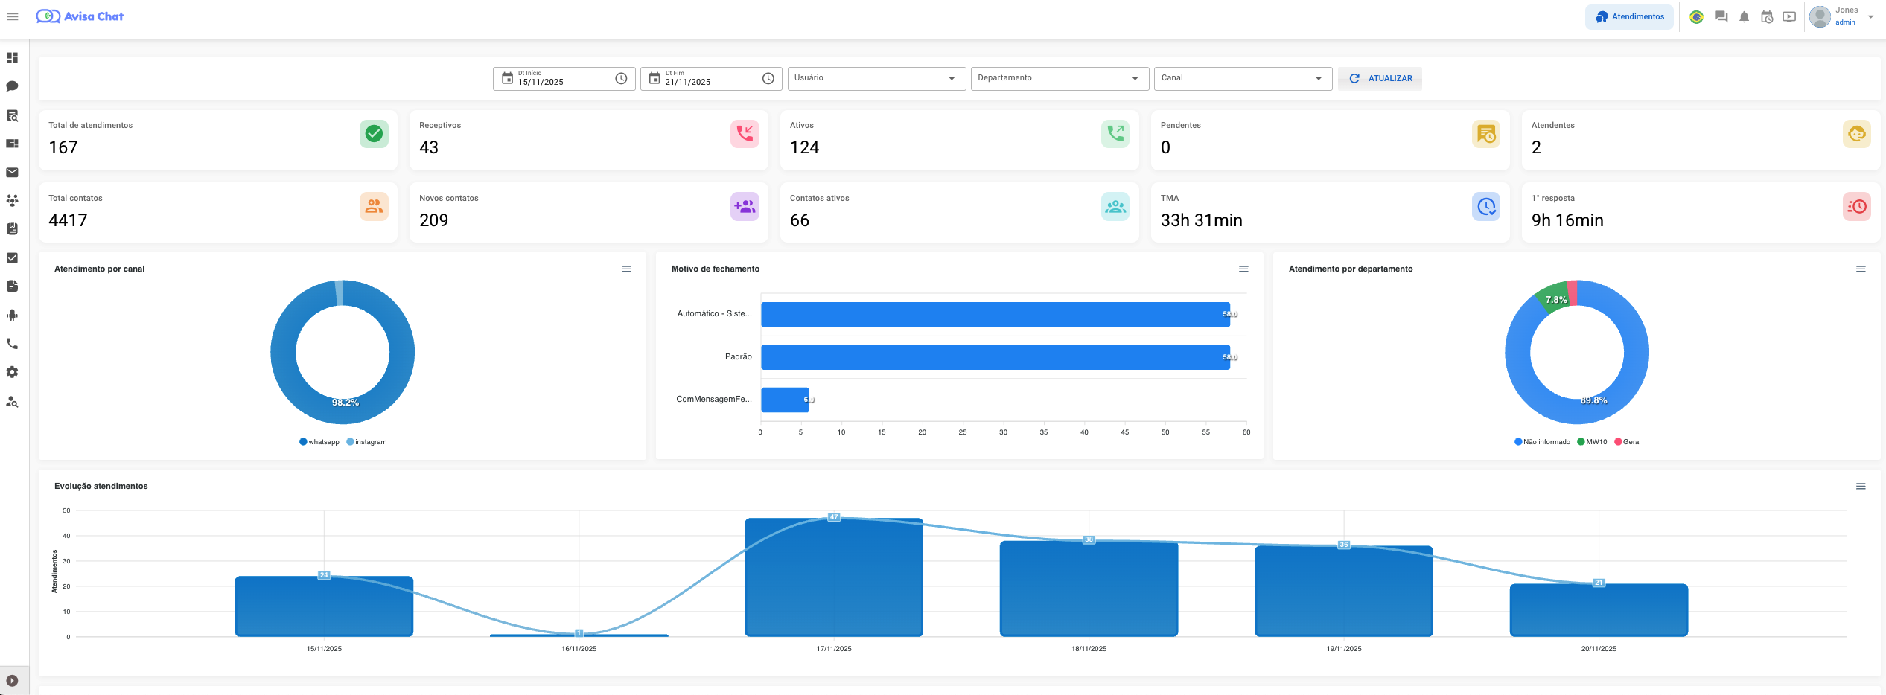Open the dashboard icon in the sidebar
The height and width of the screenshot is (695, 1886).
(12, 58)
